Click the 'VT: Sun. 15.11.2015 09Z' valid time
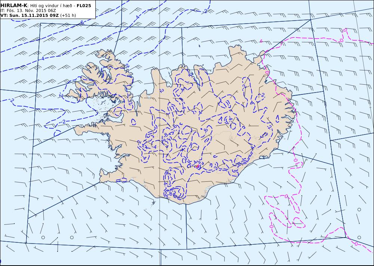 pyautogui.click(x=30, y=15)
